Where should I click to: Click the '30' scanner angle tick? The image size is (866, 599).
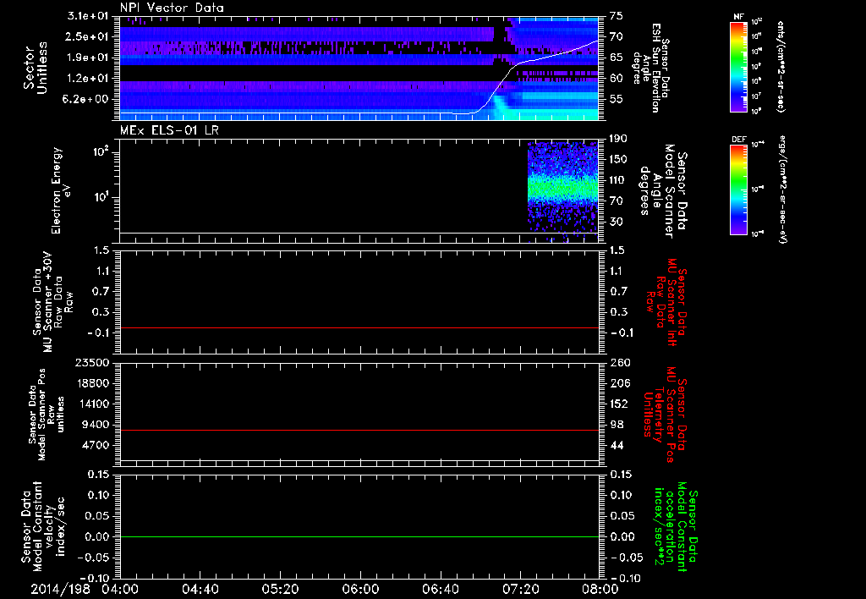617,222
